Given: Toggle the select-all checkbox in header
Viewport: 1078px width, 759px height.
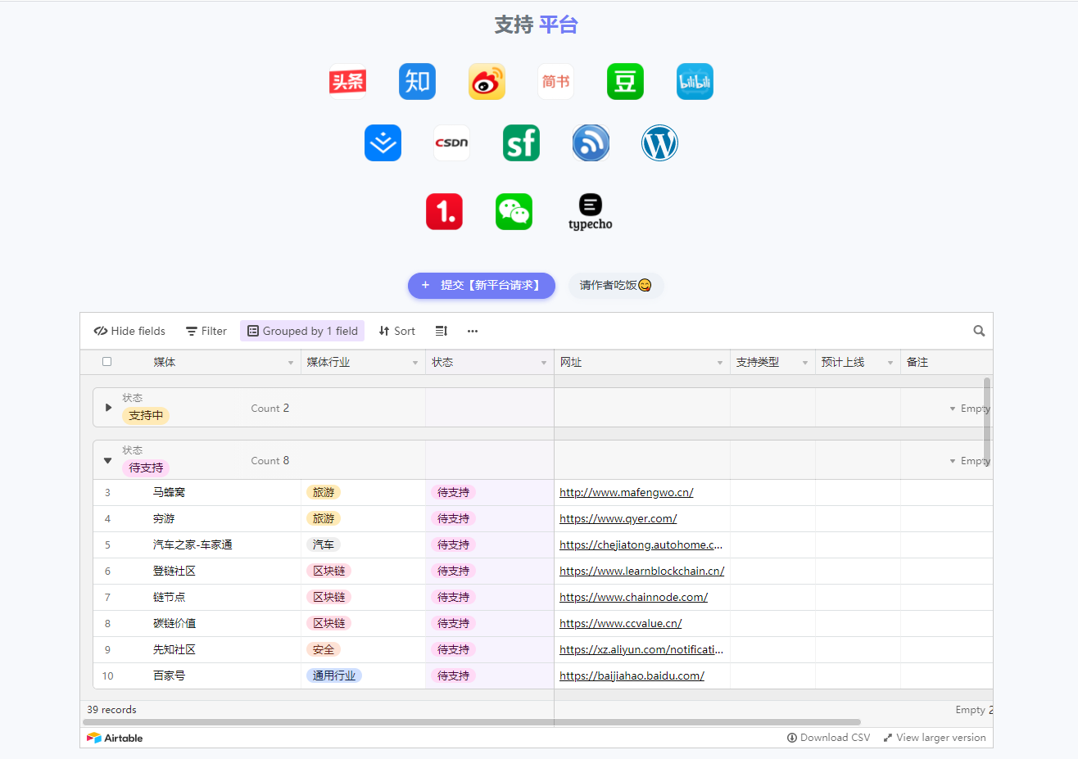Looking at the screenshot, I should pyautogui.click(x=106, y=362).
